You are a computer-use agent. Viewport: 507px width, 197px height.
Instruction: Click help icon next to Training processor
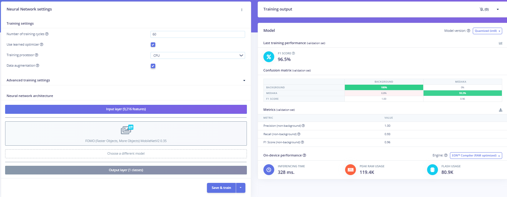click(x=37, y=55)
